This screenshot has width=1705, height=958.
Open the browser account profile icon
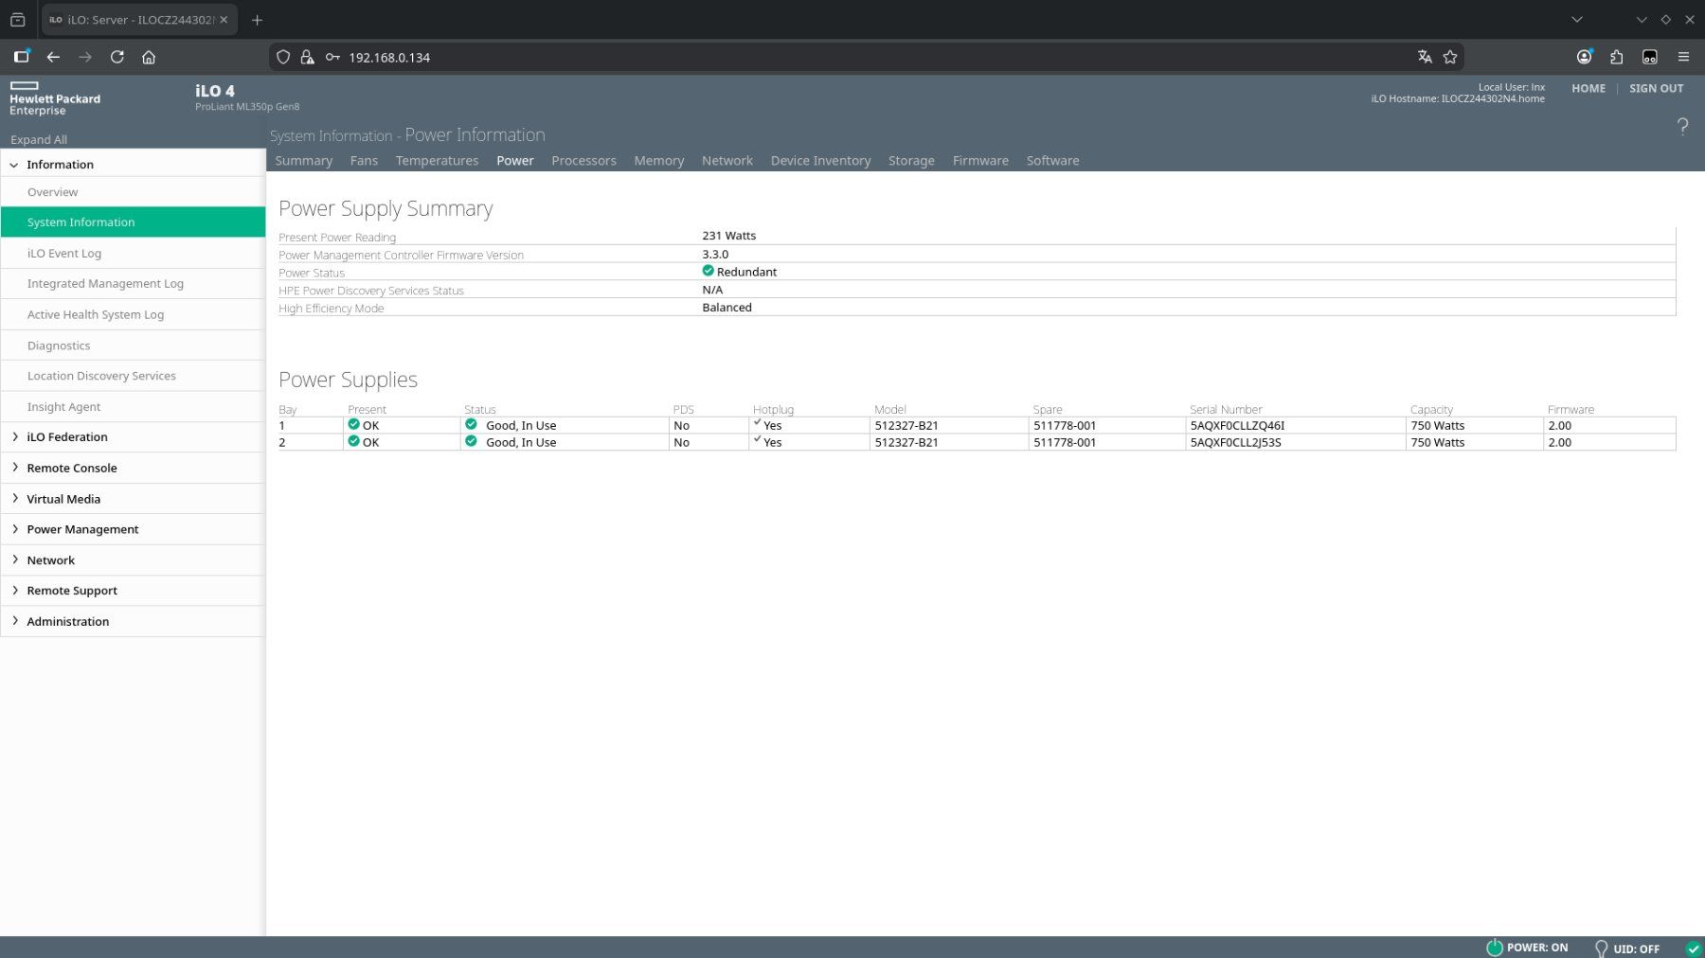tap(1584, 57)
